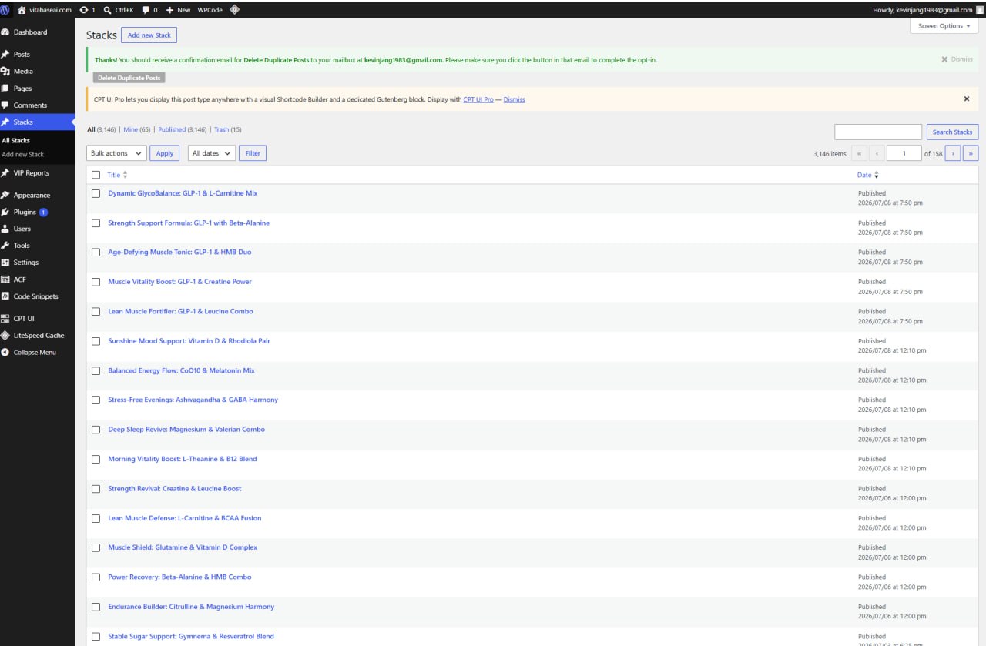Open the CPT UI sidebar icon
This screenshot has width=986, height=646.
(5, 319)
